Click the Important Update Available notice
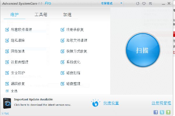175x116 pixels. coord(33,99)
